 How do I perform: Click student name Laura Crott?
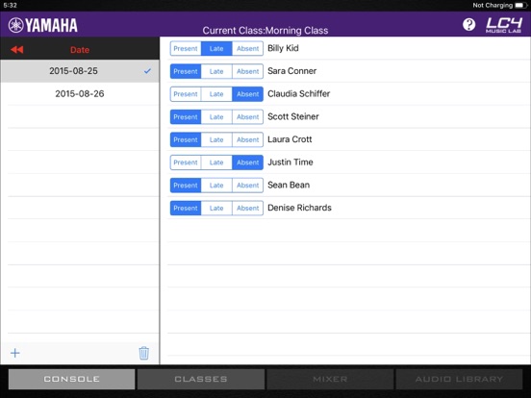pyautogui.click(x=290, y=139)
